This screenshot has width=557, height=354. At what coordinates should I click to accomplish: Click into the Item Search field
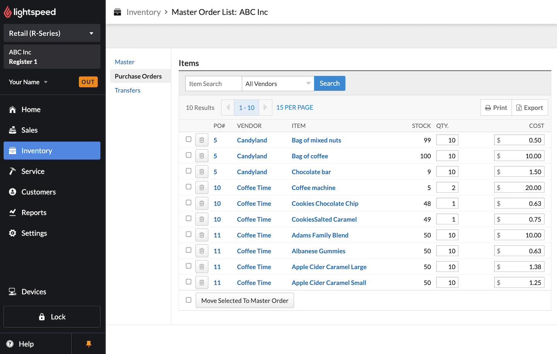coord(213,84)
